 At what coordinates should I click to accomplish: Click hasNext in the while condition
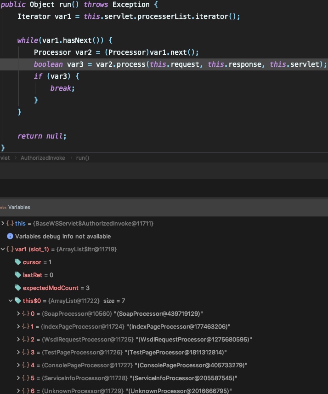77,40
